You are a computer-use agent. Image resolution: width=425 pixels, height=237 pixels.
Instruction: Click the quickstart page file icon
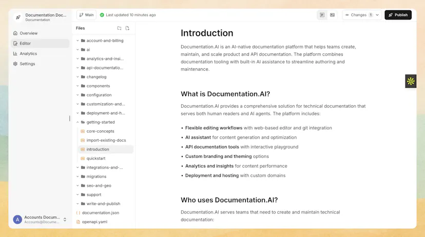(x=83, y=159)
